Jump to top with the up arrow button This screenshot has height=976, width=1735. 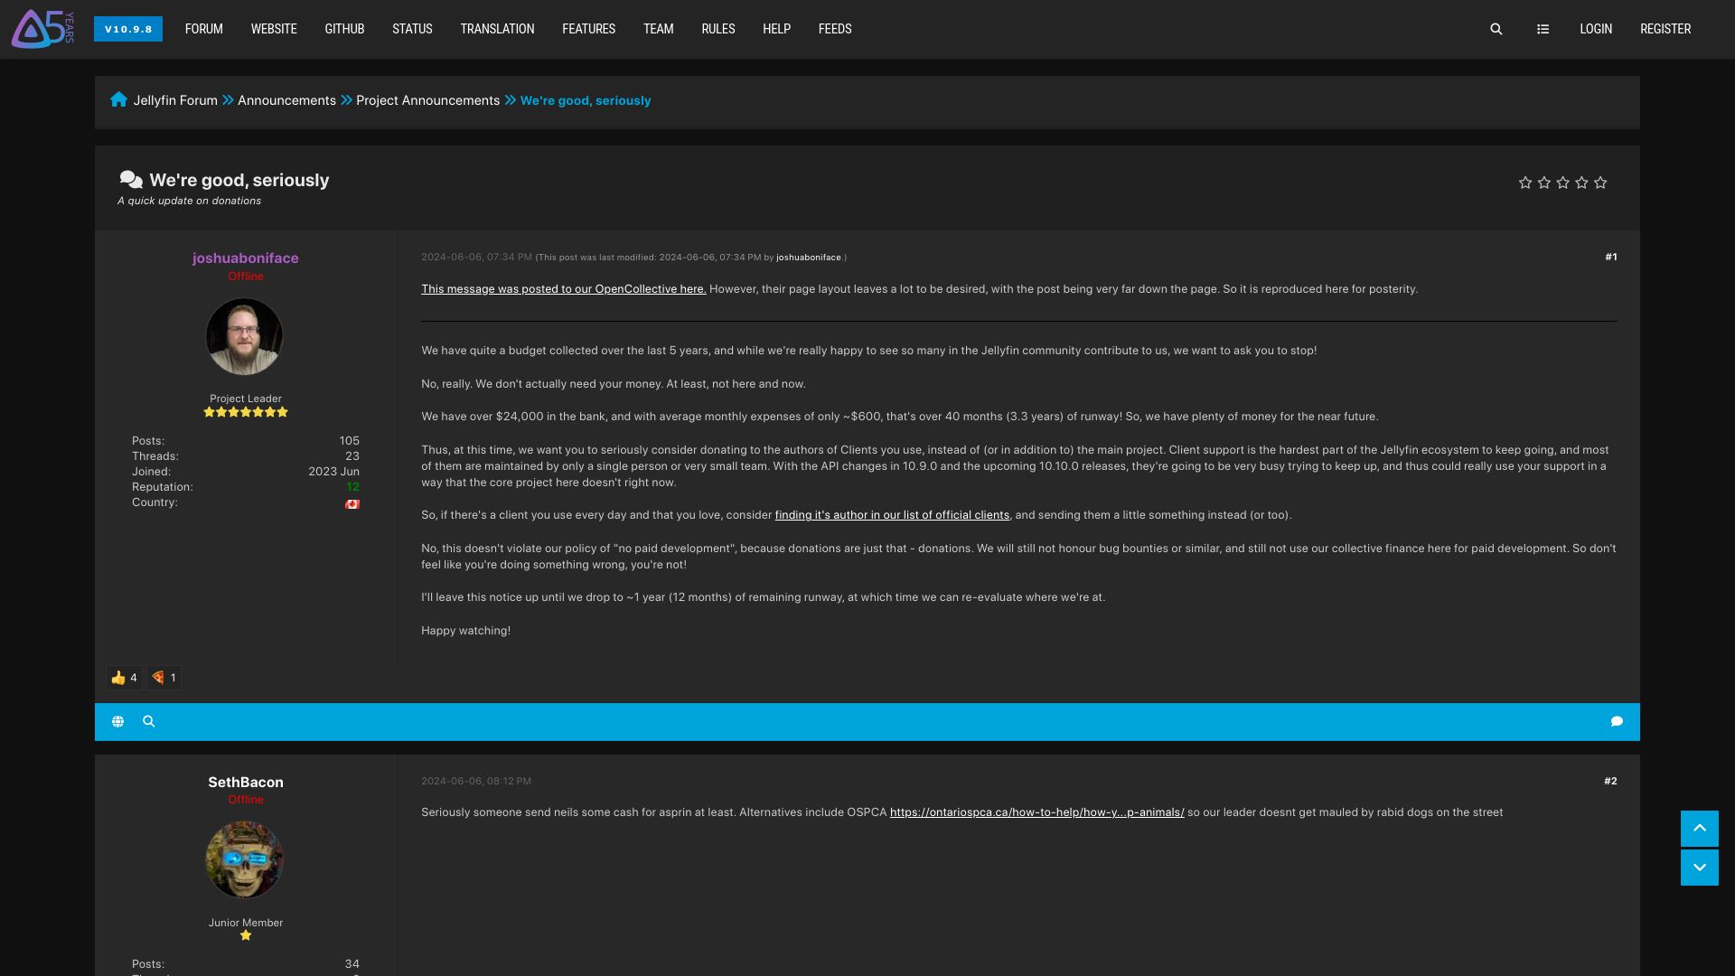point(1700,829)
